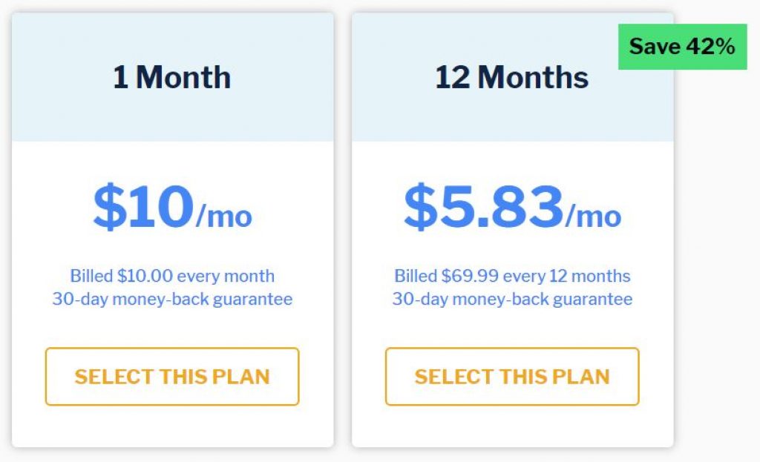Click the 12 Months plan heading
The image size is (760, 462).
click(512, 77)
